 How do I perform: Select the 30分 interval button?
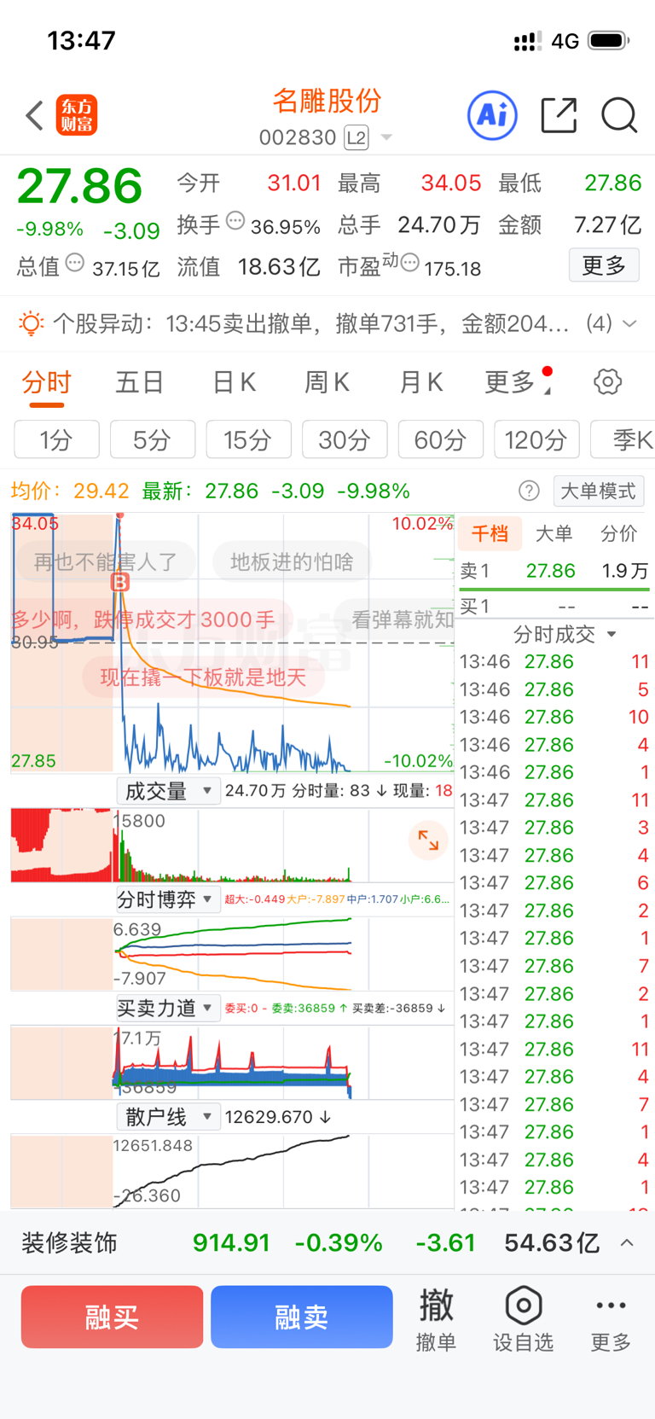pyautogui.click(x=345, y=439)
